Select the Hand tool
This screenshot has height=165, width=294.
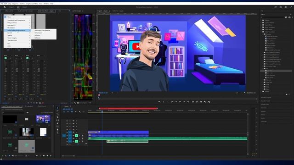pyautogui.click(x=57, y=129)
